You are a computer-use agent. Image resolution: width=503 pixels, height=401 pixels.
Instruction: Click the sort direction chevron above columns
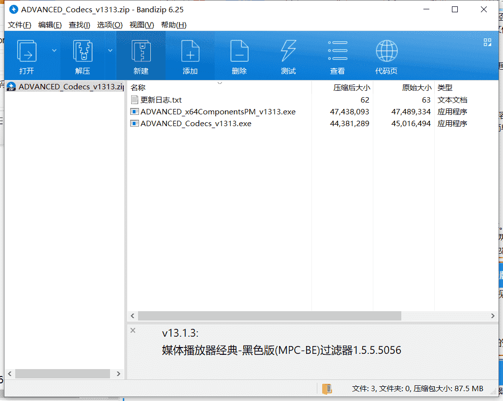(x=220, y=83)
